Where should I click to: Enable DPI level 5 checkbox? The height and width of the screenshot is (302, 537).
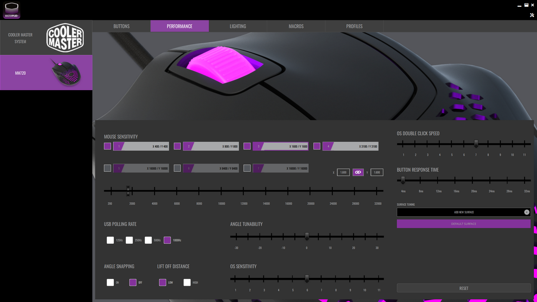(108, 168)
